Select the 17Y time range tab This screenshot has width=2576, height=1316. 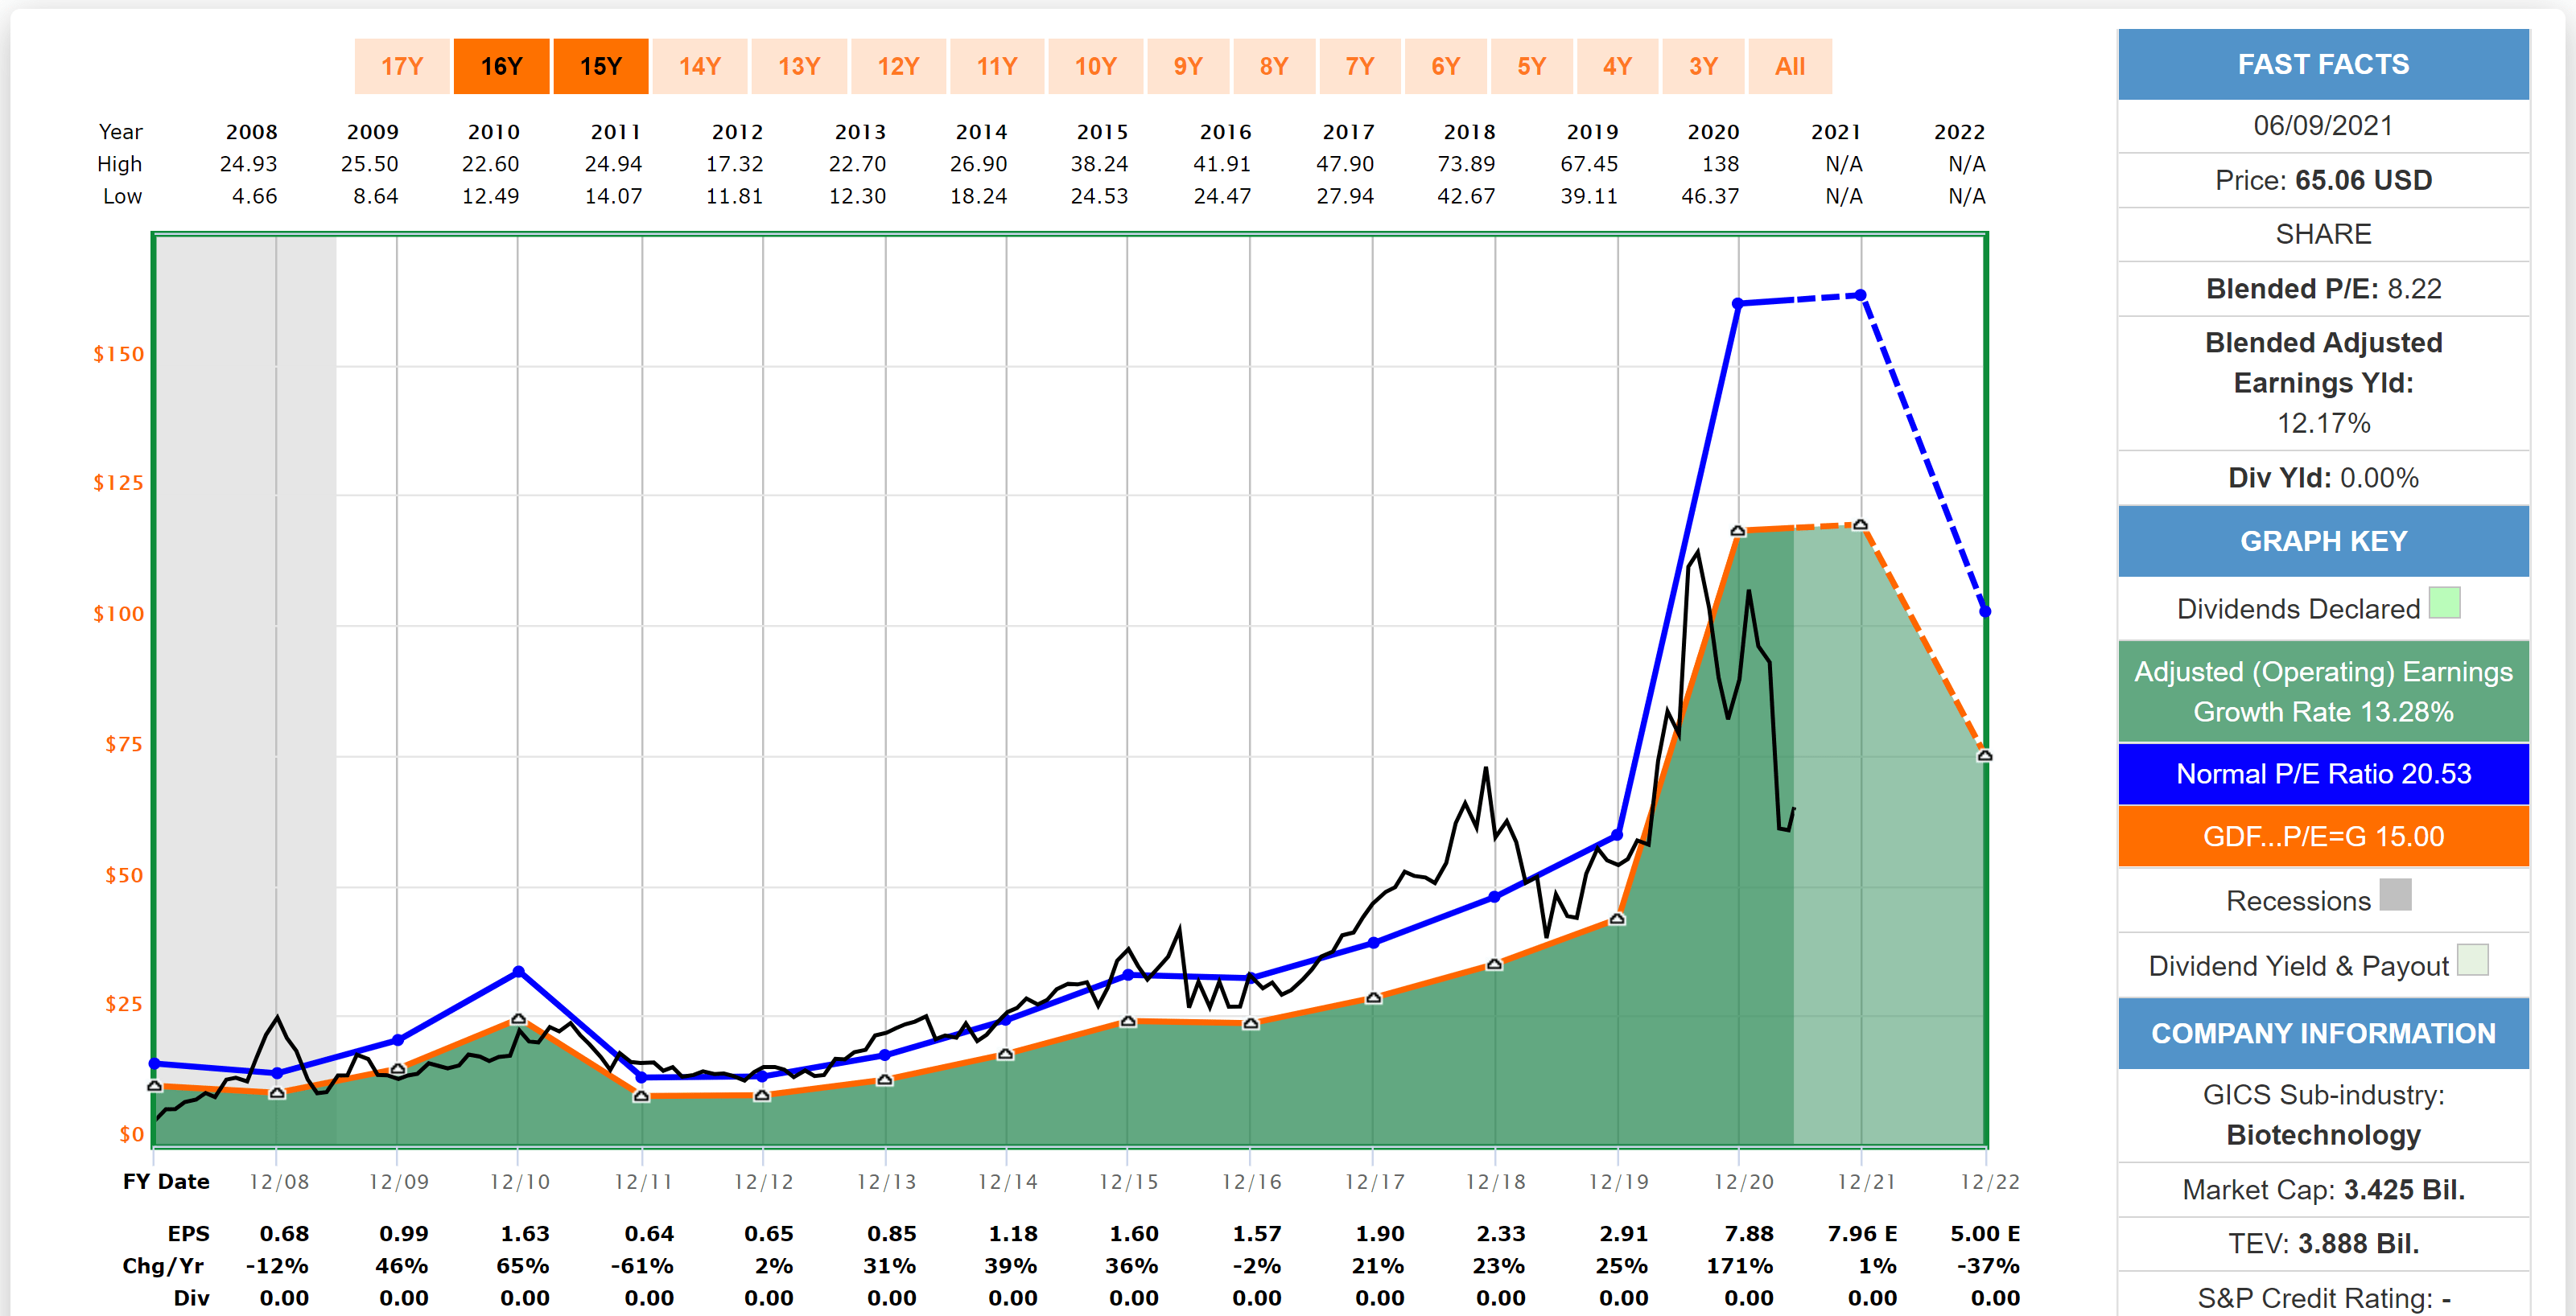click(402, 67)
